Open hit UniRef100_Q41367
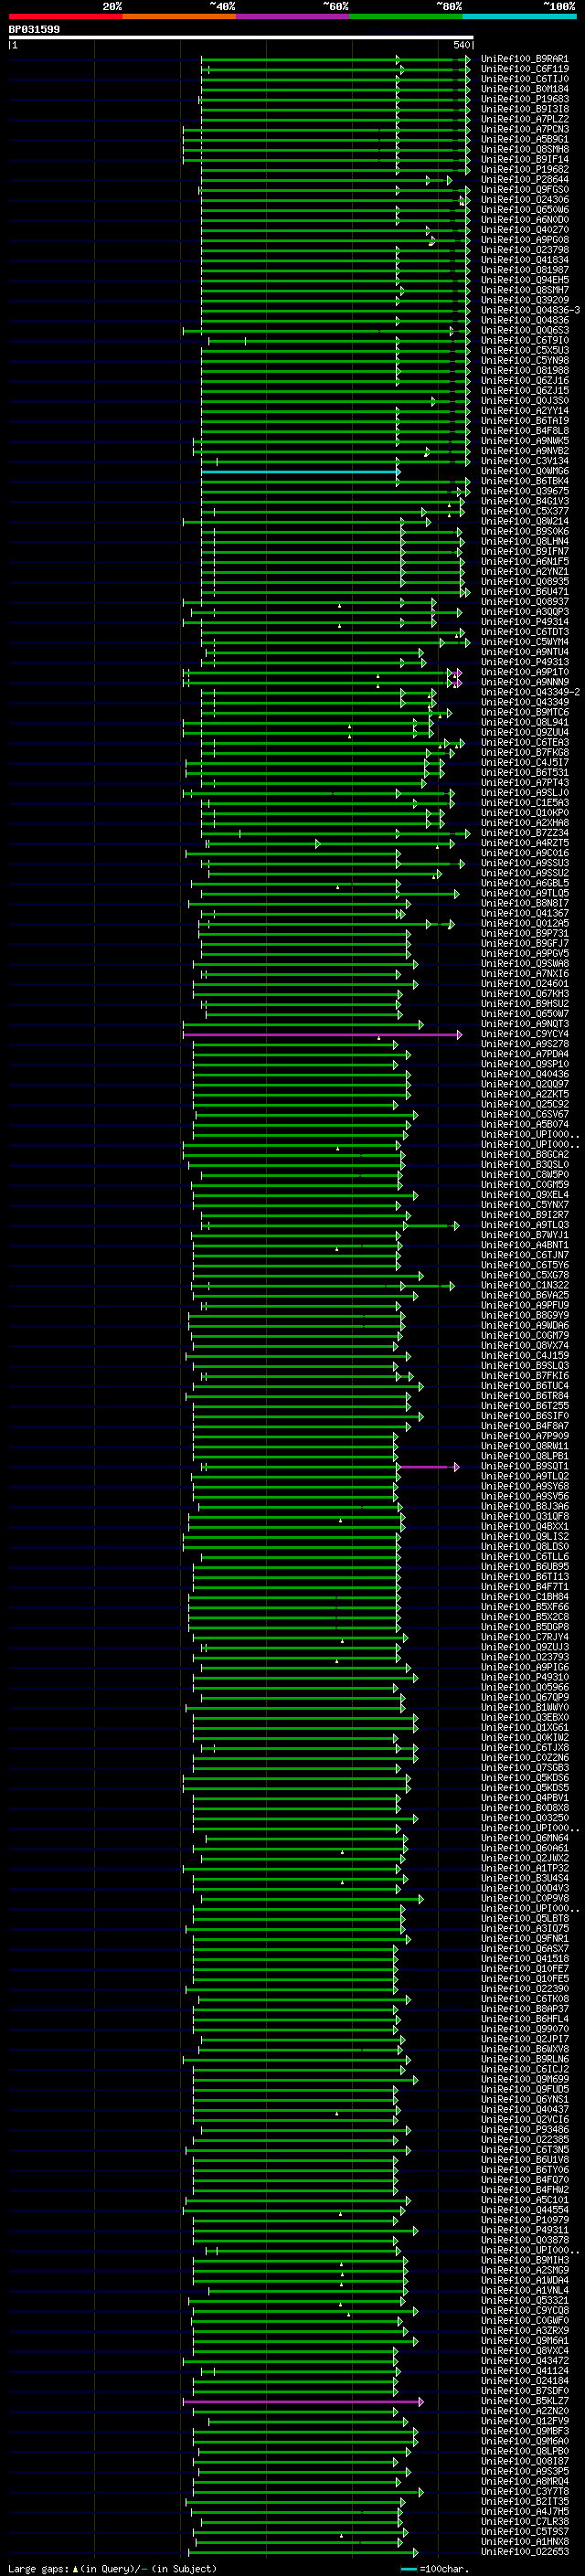This screenshot has height=2576, width=585. 525,913
